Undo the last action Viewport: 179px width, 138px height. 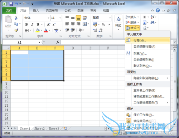coord(16,4)
